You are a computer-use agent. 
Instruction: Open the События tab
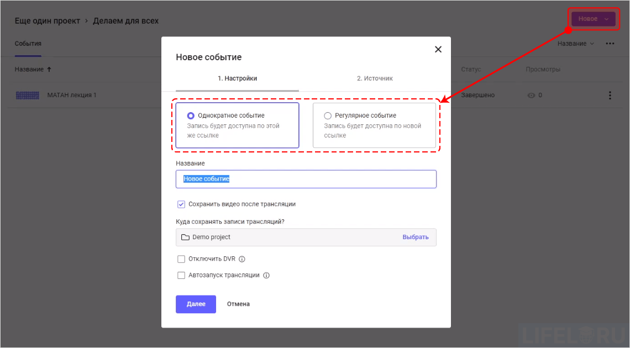click(x=28, y=44)
